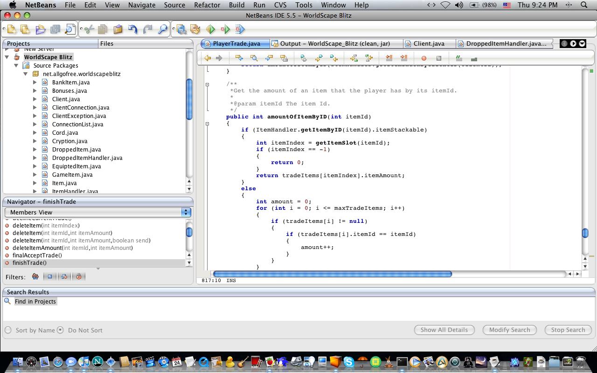Switch to the Client.java editor tab
Image resolution: width=597 pixels, height=373 pixels.
tap(429, 43)
